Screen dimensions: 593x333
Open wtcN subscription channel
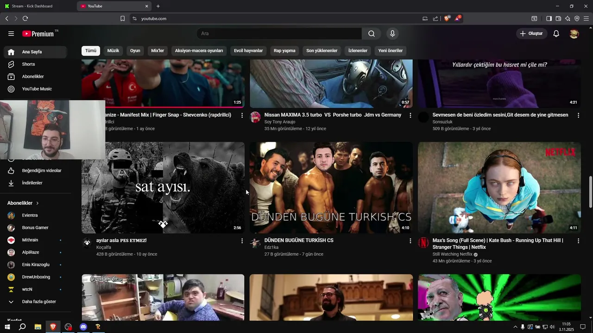click(35, 290)
